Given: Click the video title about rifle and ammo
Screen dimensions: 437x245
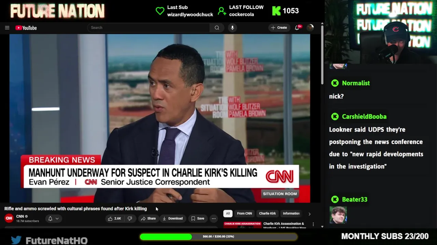Looking at the screenshot, I should pos(75,209).
